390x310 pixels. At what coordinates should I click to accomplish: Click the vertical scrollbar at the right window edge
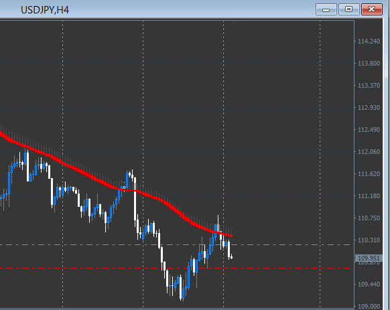click(x=387, y=164)
